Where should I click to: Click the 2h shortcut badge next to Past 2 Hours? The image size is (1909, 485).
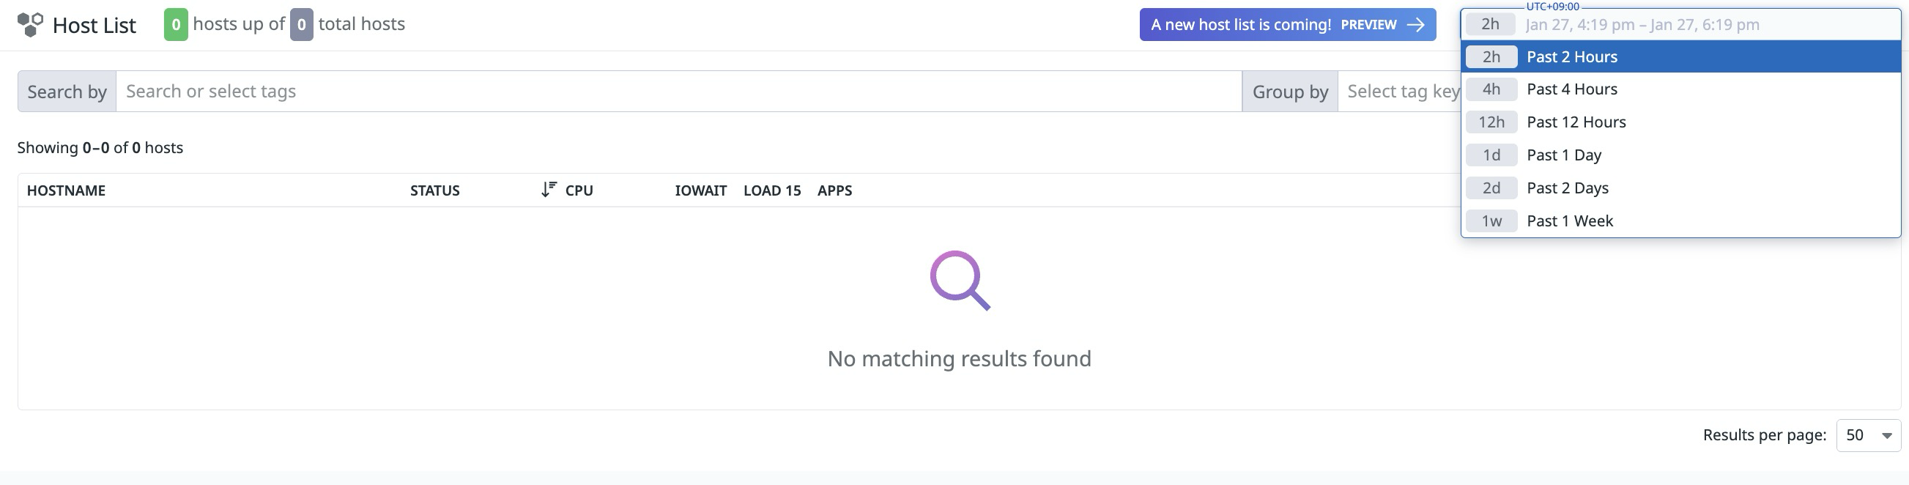(x=1490, y=56)
